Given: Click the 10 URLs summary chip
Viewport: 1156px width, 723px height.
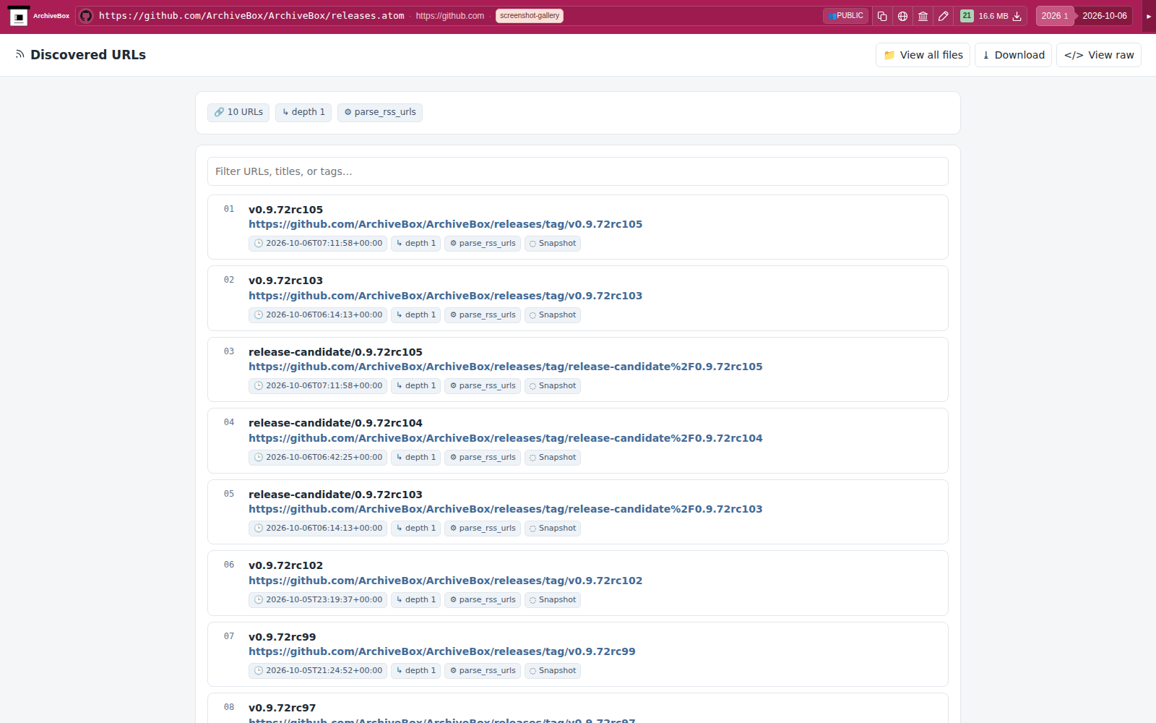Looking at the screenshot, I should 238,112.
